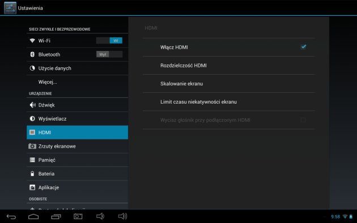Open Aplikacje settings
Viewport: 357px width, 223px height.
point(78,187)
